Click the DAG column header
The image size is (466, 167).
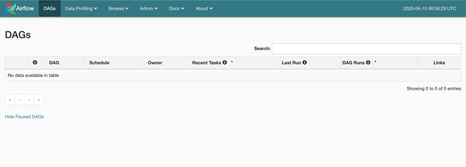(x=63, y=63)
